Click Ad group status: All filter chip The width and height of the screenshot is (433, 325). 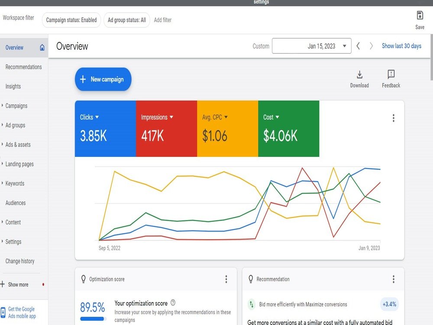pyautogui.click(x=127, y=20)
